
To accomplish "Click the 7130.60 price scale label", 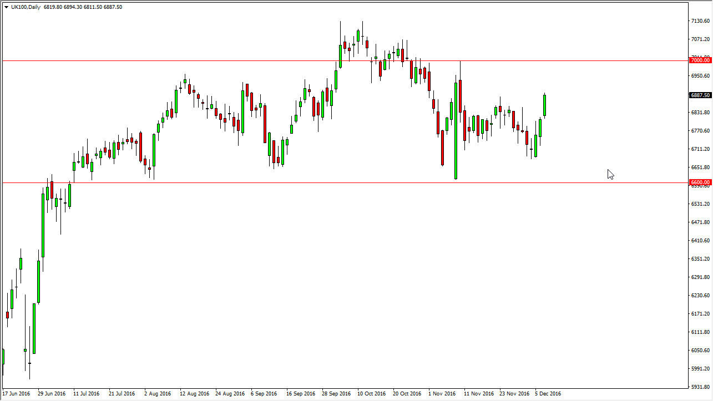I will point(700,21).
